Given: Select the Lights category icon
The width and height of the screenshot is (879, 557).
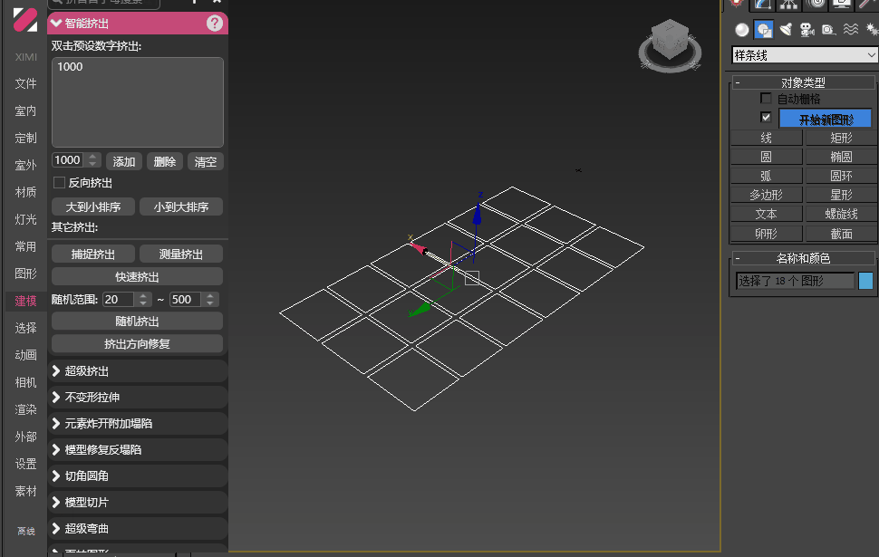Looking at the screenshot, I should (786, 30).
